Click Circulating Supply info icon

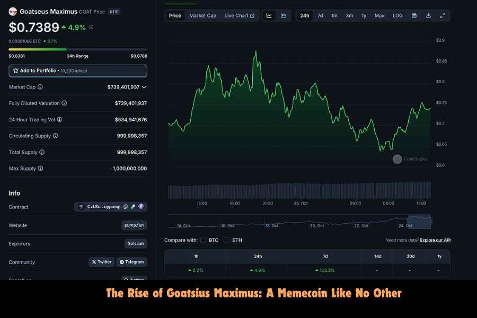[x=55, y=136]
